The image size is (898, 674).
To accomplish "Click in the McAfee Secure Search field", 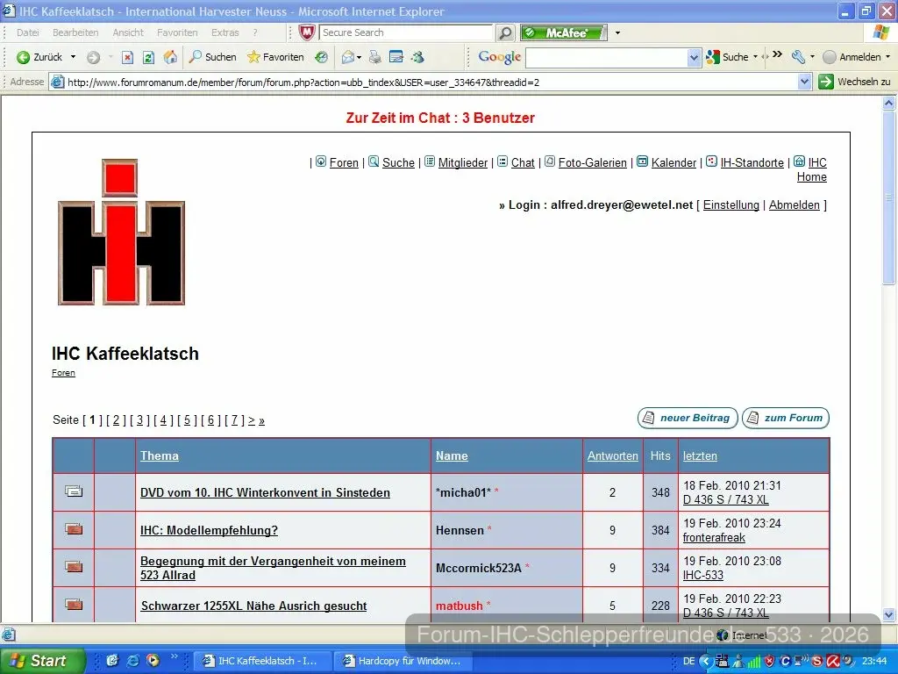I will (x=405, y=32).
